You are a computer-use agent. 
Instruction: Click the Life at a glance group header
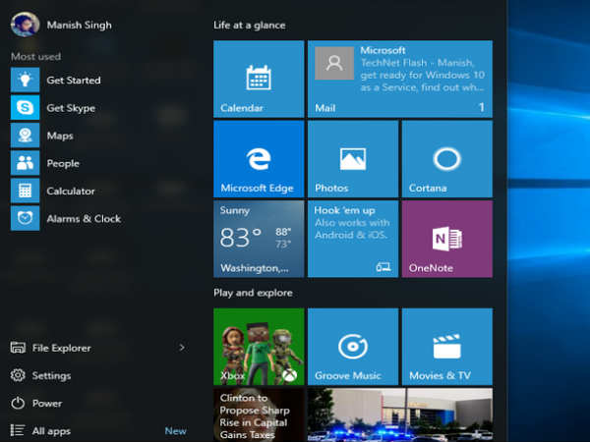pos(250,26)
